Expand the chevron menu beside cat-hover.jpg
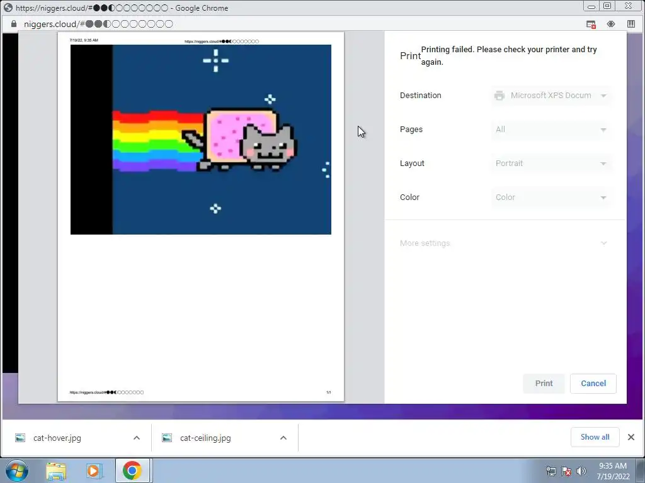The width and height of the screenshot is (645, 483). [x=137, y=438]
